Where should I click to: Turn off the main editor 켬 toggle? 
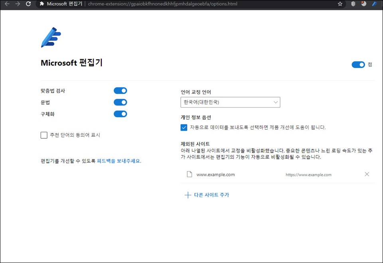(358, 65)
